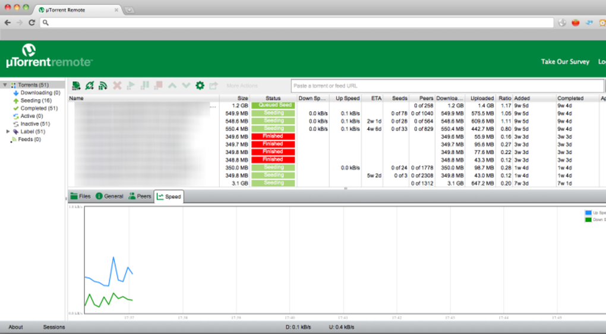
Task: Sort by the Peers column header
Action: 422,98
